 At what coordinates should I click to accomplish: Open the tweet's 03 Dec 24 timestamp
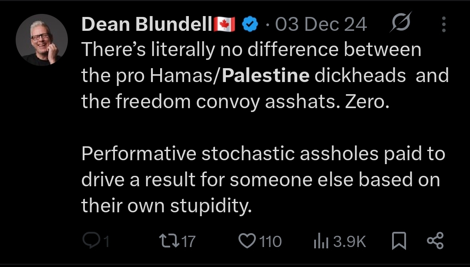pyautogui.click(x=321, y=24)
